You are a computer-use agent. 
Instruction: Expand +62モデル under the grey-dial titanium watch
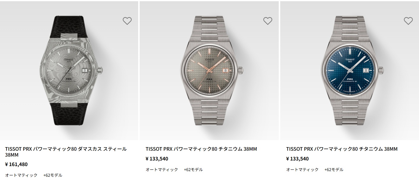[x=193, y=170]
